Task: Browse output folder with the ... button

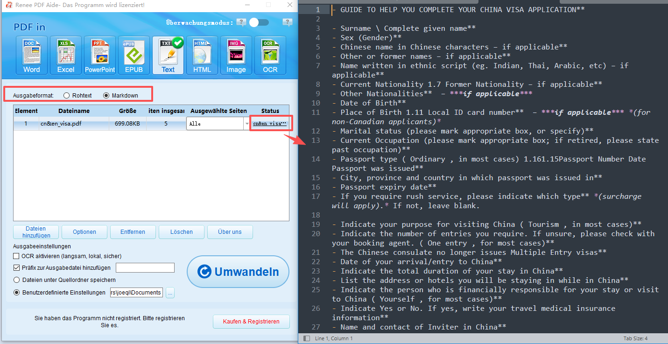Action: 169,292
